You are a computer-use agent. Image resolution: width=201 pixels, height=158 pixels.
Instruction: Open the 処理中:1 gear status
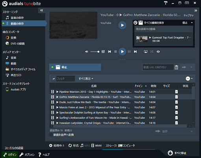point(57,145)
